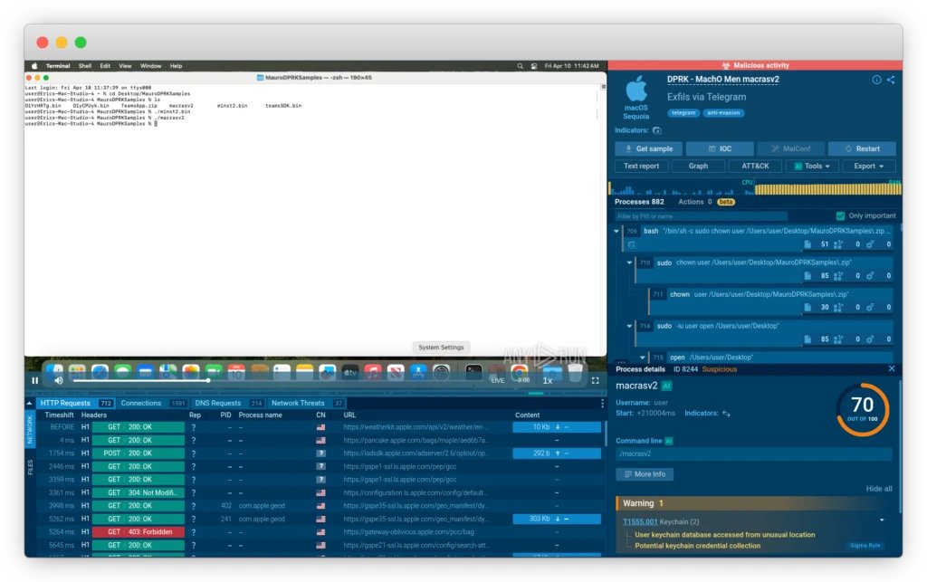Image resolution: width=927 pixels, height=582 pixels.
Task: Select the anti-evasion tag
Action: tap(723, 113)
